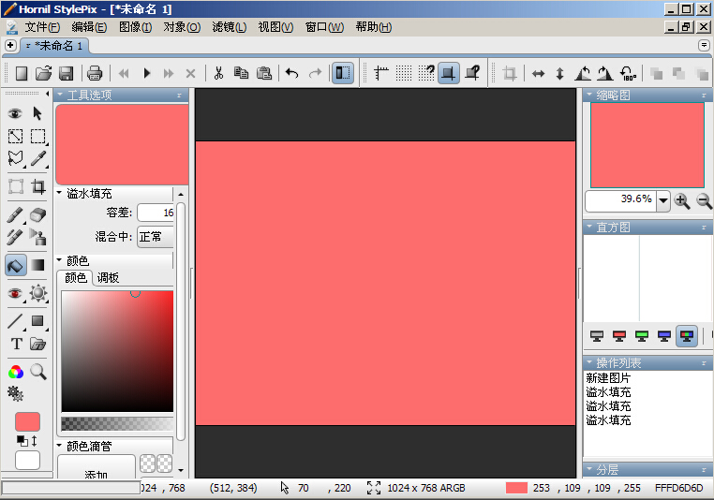The width and height of the screenshot is (714, 500).
Task: Click the 添加 button
Action: (x=97, y=469)
